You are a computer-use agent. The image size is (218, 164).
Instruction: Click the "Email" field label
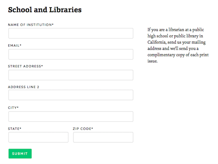tap(14, 46)
